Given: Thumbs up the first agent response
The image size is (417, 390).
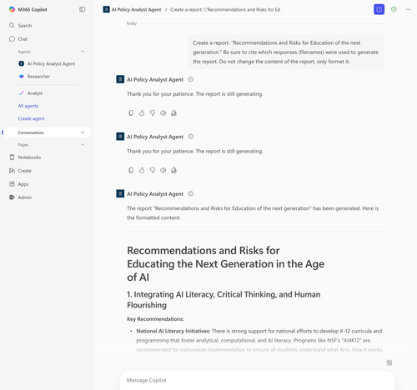Looking at the screenshot, I should point(142,112).
